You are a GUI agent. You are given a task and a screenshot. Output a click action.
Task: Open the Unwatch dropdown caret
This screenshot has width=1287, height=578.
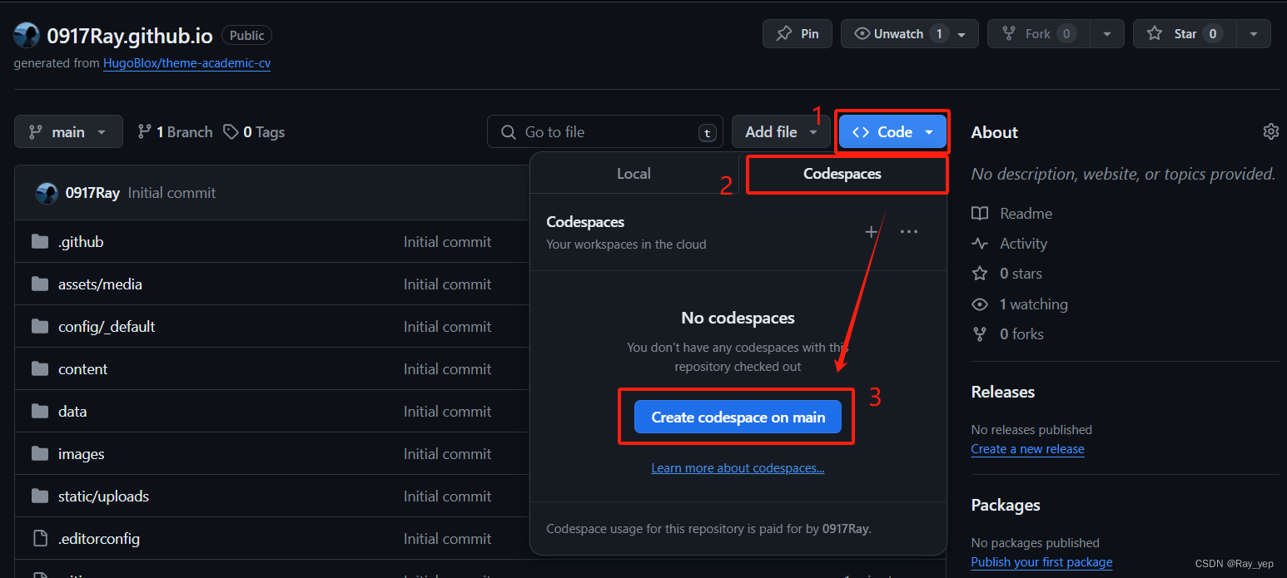962,35
